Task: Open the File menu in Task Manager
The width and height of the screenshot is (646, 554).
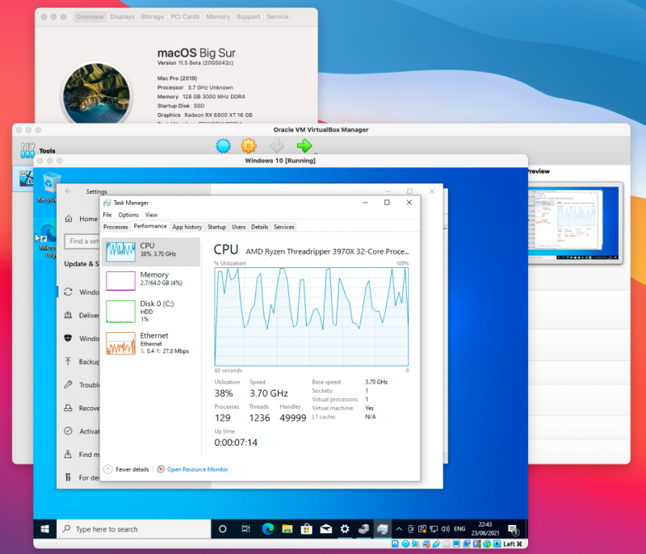Action: pos(107,215)
